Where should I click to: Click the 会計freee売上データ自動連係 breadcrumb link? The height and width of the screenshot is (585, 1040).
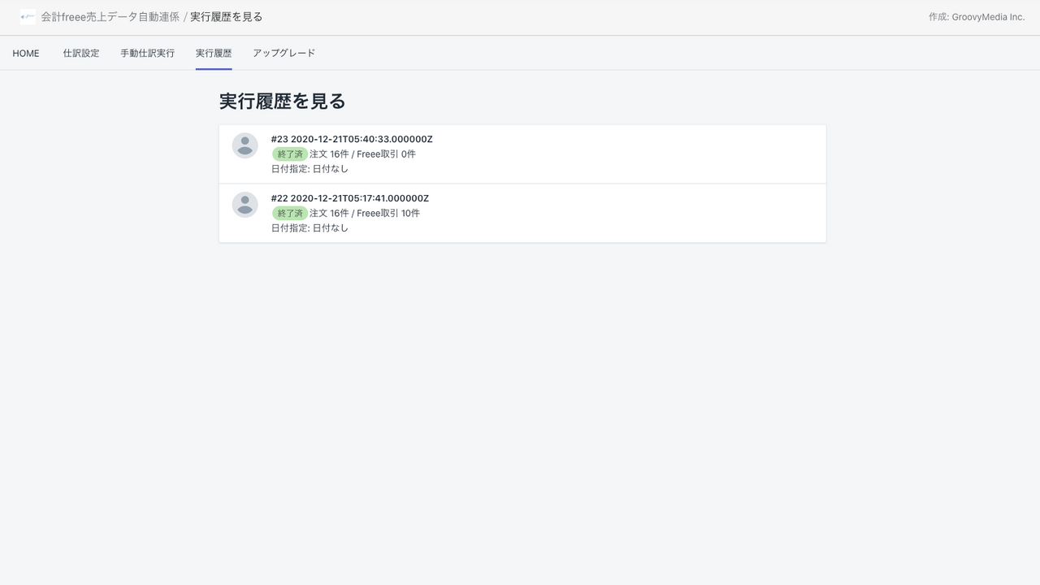coord(110,17)
